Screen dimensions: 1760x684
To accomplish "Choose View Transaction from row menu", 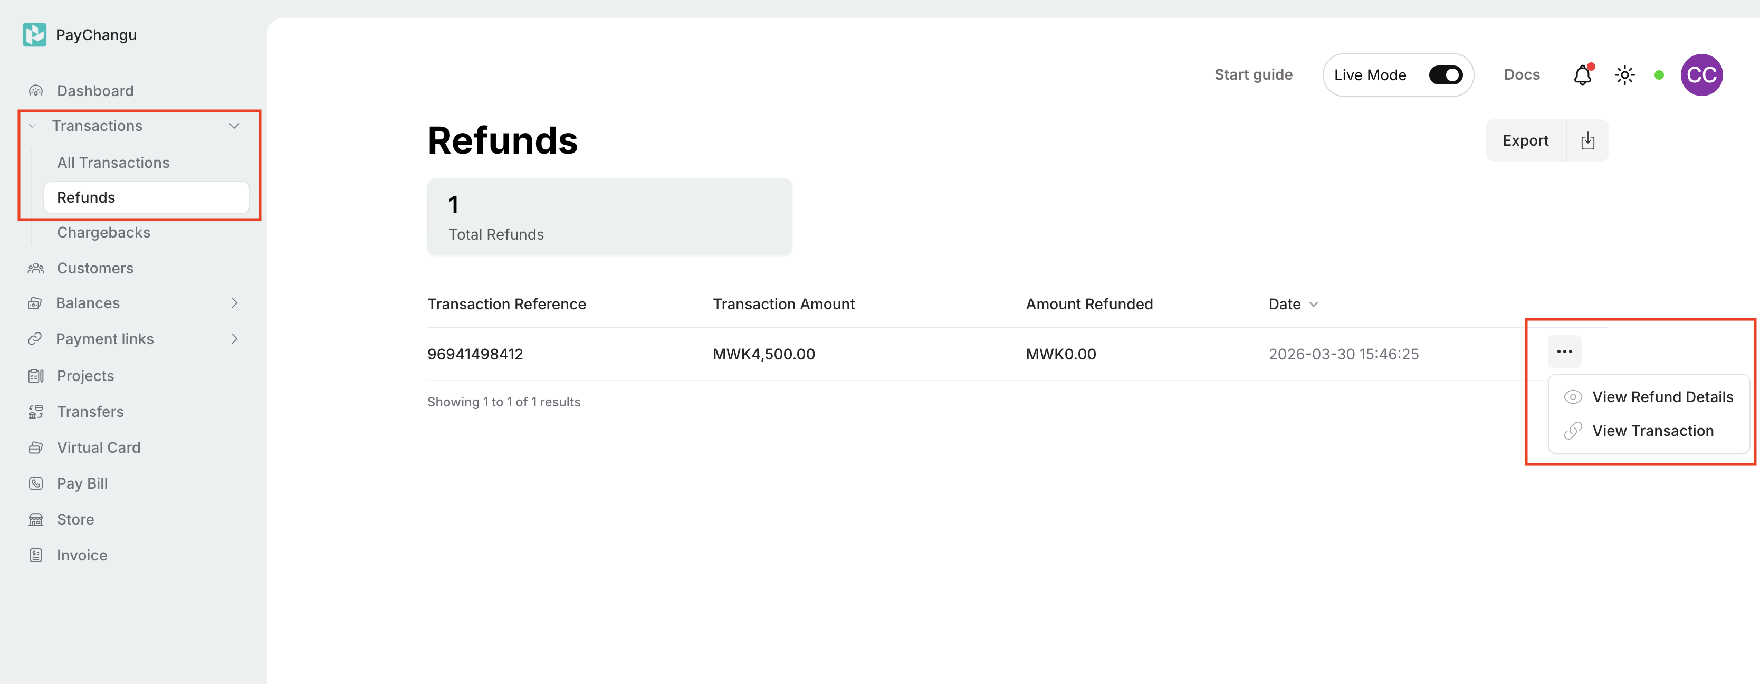I will coord(1652,431).
